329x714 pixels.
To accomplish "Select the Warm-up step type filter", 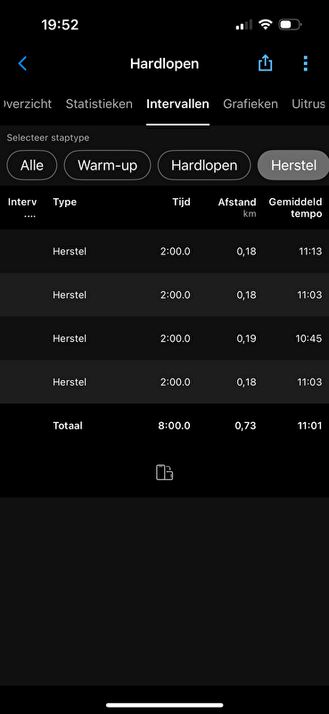I will point(107,165).
